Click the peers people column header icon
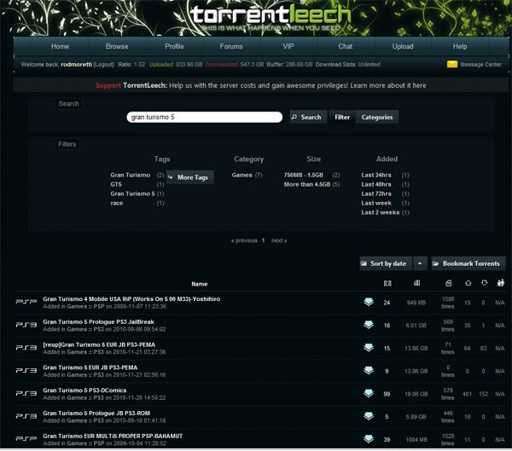Image resolution: width=512 pixels, height=451 pixels. coord(501,282)
